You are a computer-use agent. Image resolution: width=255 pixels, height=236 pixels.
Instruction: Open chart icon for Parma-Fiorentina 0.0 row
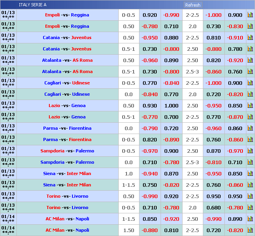click(x=250, y=128)
